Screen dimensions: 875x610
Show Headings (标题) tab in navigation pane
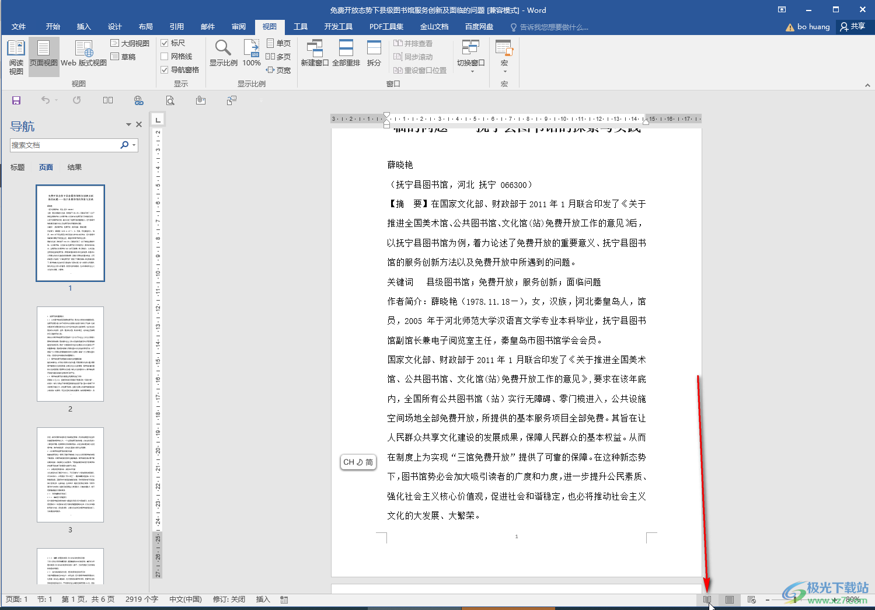coord(18,168)
